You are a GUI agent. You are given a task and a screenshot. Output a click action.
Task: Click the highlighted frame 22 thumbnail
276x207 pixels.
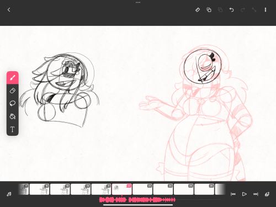click(122, 189)
